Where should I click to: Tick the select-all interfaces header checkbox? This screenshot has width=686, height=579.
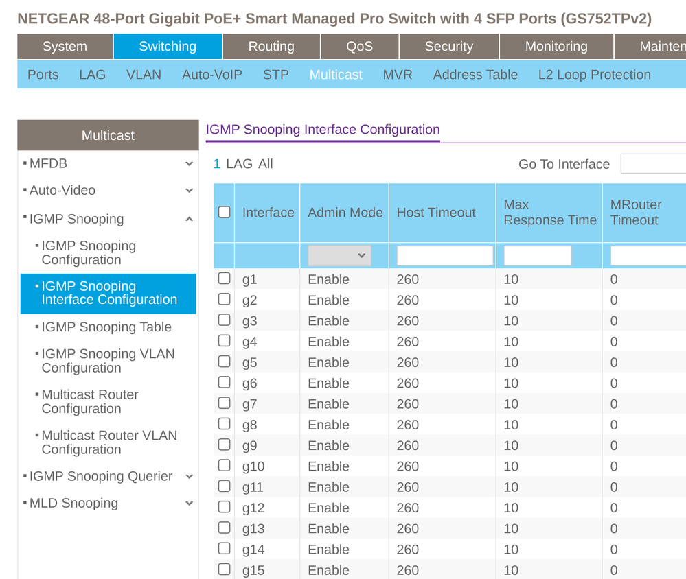[225, 212]
